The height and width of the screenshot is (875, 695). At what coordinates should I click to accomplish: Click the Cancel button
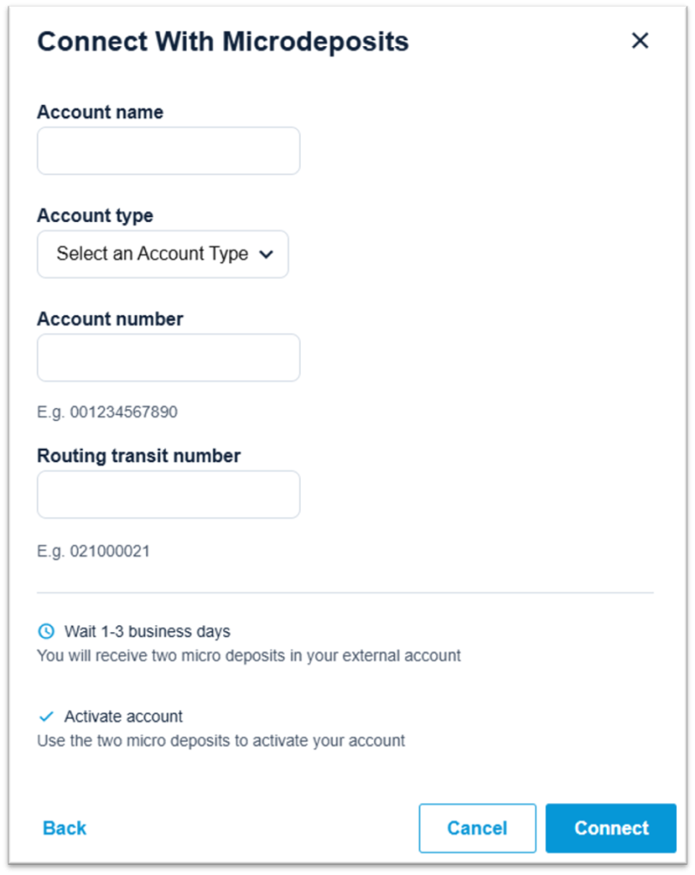[477, 828]
